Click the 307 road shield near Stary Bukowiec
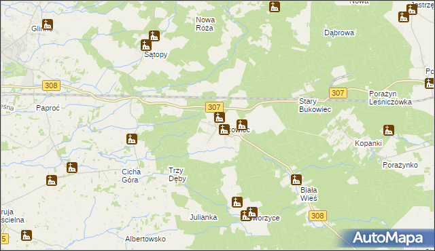435x251 pixels. point(338,93)
